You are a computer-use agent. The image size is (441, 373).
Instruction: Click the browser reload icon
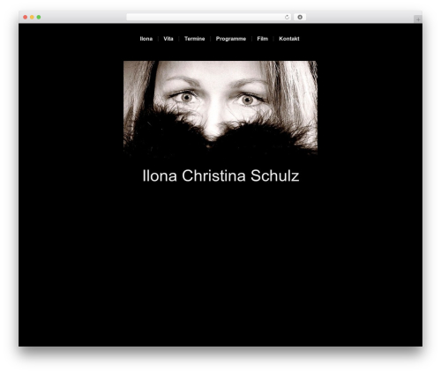(287, 18)
